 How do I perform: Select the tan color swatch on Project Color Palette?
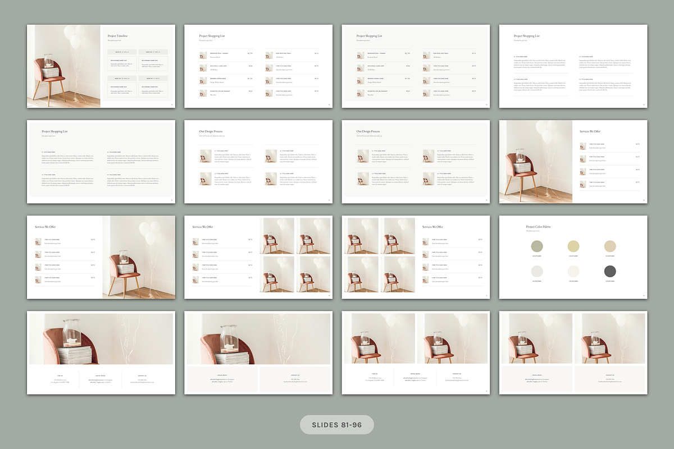point(611,246)
